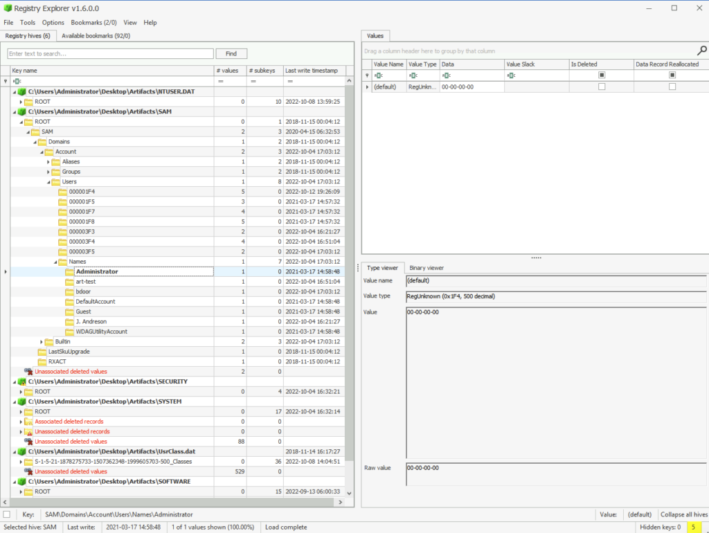709x533 pixels.
Task: Click the SOFTWARE hive cube icon
Action: point(21,482)
